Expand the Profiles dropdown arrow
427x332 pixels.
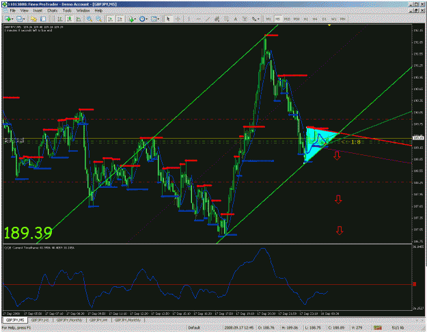[x=24, y=19]
